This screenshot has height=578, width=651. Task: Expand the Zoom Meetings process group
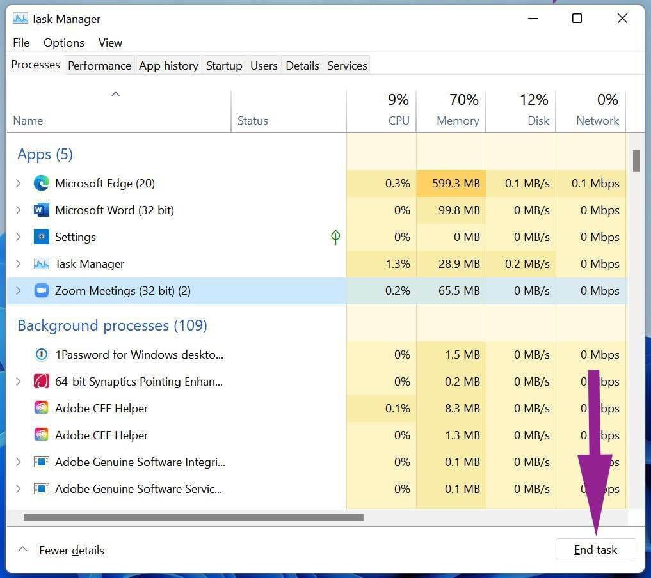[x=19, y=291]
